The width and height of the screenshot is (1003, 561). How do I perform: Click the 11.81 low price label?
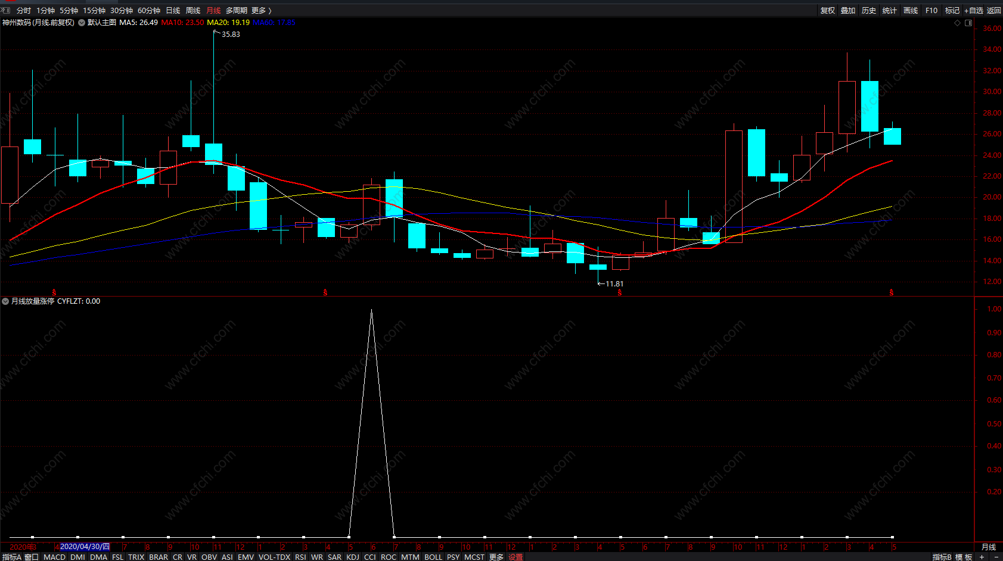coord(614,284)
